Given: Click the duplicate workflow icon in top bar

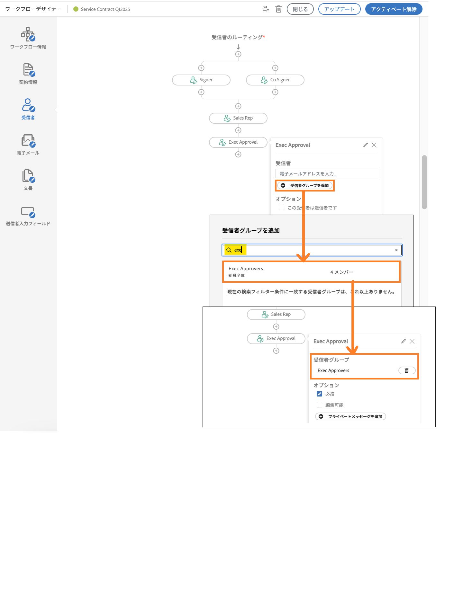Looking at the screenshot, I should click(266, 9).
